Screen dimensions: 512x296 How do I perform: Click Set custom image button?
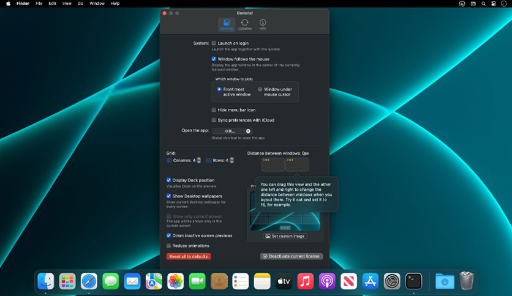[285, 236]
